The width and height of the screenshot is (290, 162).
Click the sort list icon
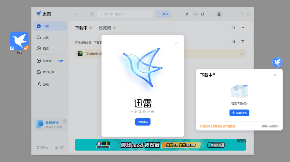(x=234, y=42)
